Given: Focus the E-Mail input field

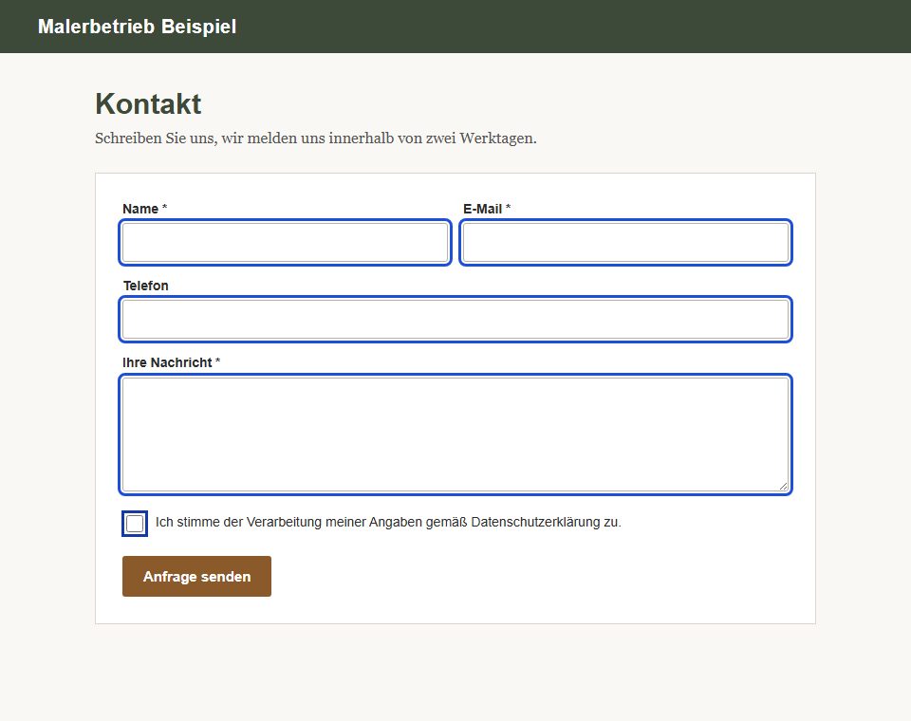Looking at the screenshot, I should pos(625,242).
